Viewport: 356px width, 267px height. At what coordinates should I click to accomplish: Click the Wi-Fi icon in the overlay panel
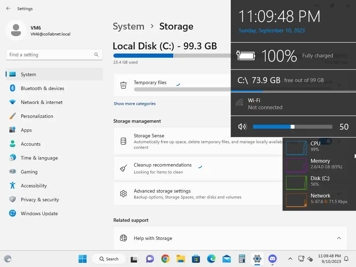[240, 103]
